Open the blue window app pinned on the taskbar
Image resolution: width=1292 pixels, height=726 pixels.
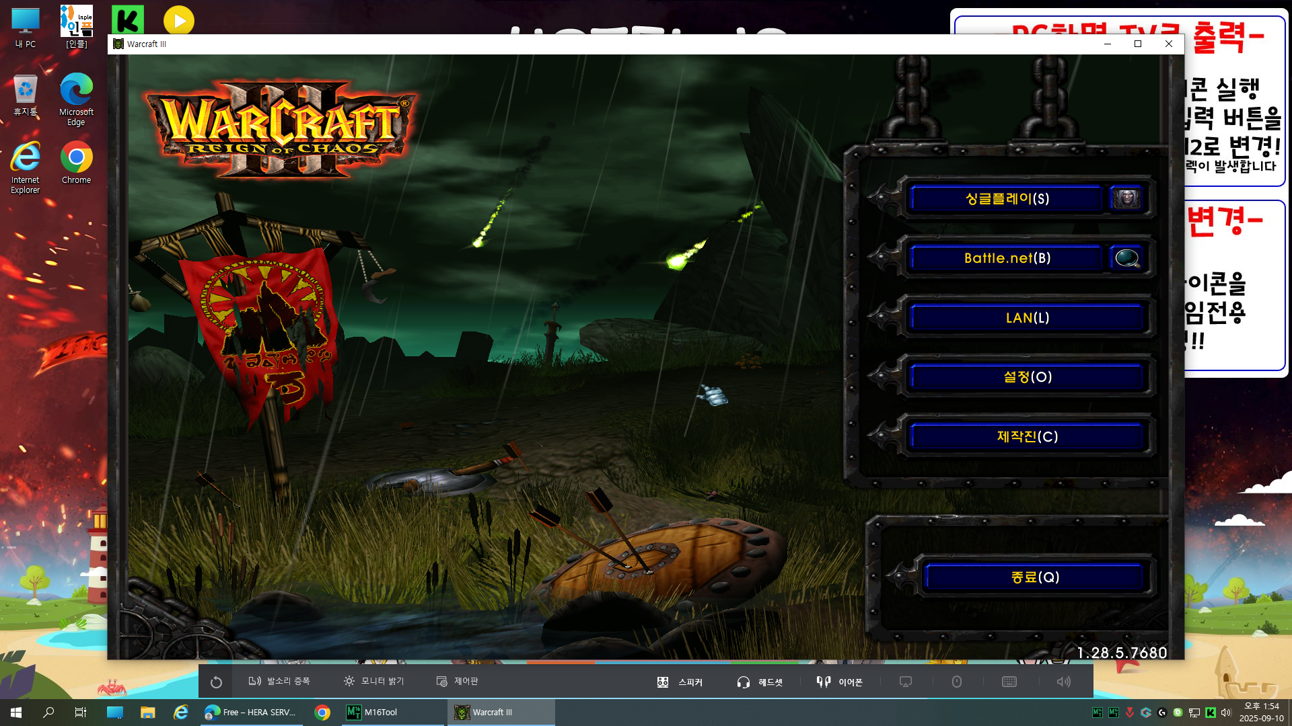pyautogui.click(x=115, y=713)
